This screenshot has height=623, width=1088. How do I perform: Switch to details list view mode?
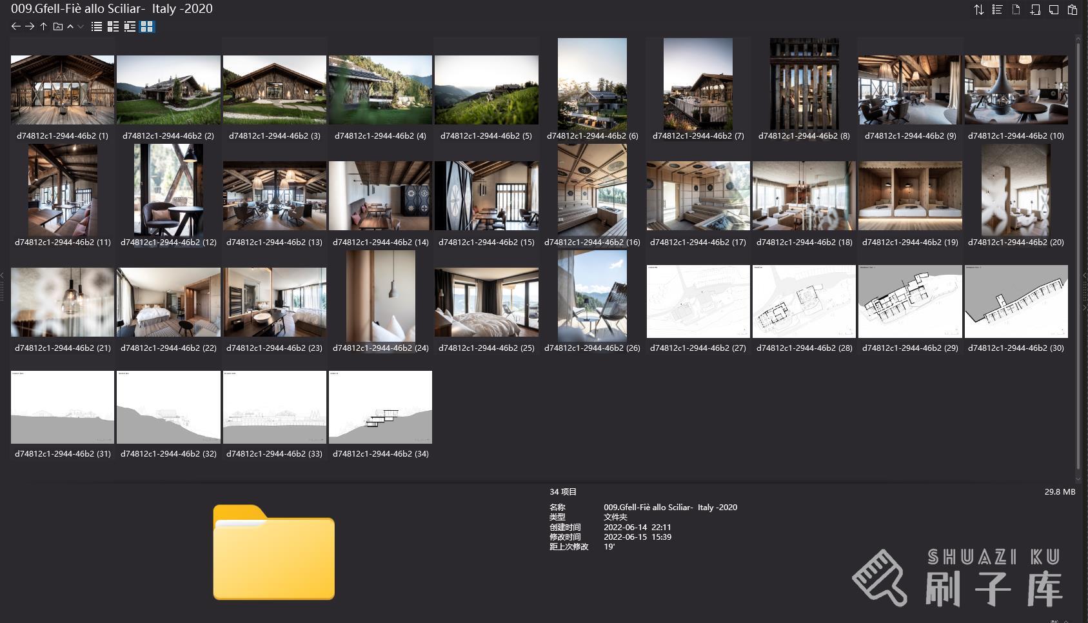(114, 26)
